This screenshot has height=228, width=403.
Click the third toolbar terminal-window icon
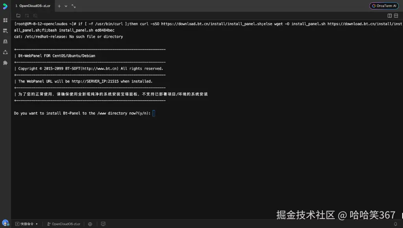[x=35, y=16]
